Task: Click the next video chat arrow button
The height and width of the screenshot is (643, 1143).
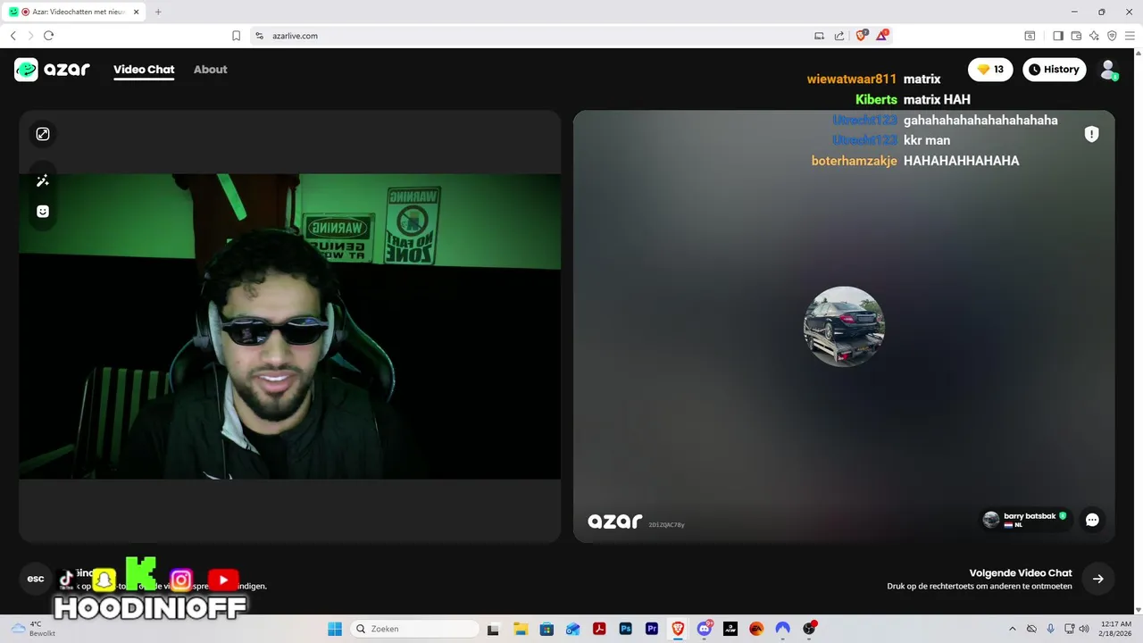Action: coord(1098,579)
